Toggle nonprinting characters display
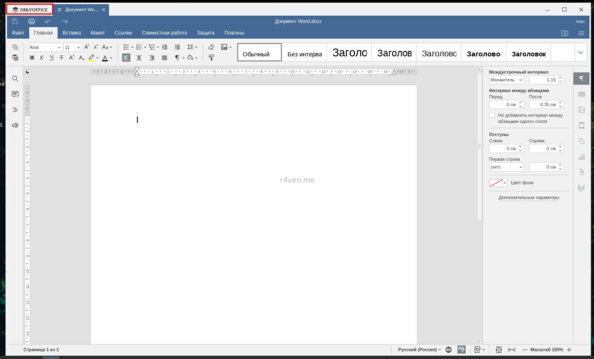 pos(178,57)
